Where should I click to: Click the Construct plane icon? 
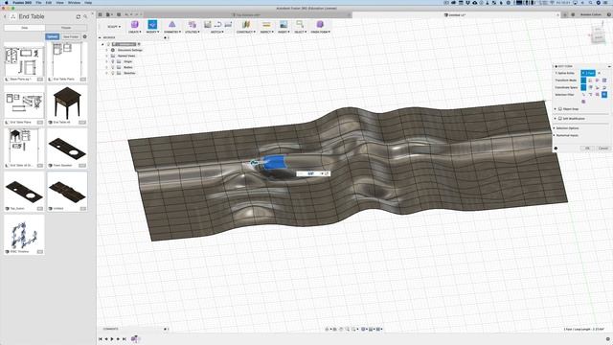pos(245,25)
